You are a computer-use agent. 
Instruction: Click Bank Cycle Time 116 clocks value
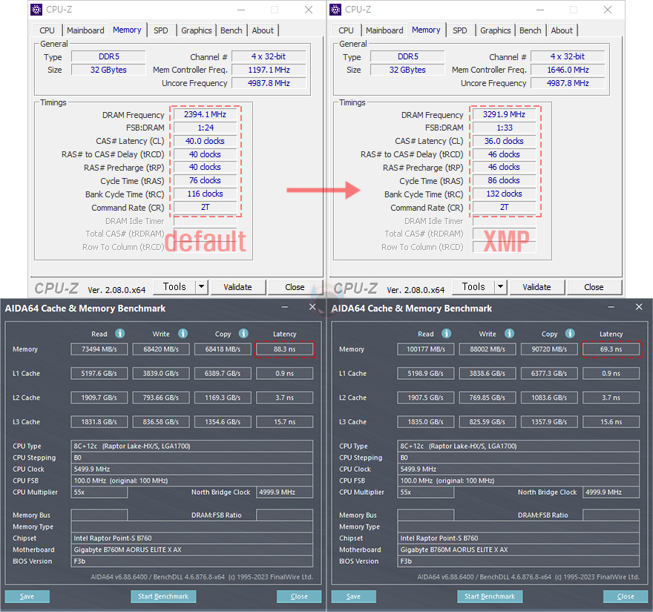pyautogui.click(x=206, y=194)
